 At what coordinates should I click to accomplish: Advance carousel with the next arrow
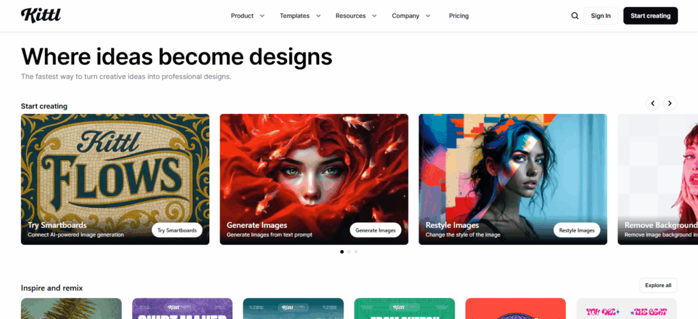pos(670,104)
